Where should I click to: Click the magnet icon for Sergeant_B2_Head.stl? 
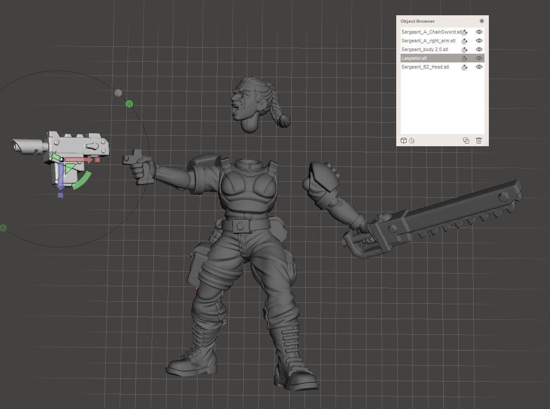465,67
